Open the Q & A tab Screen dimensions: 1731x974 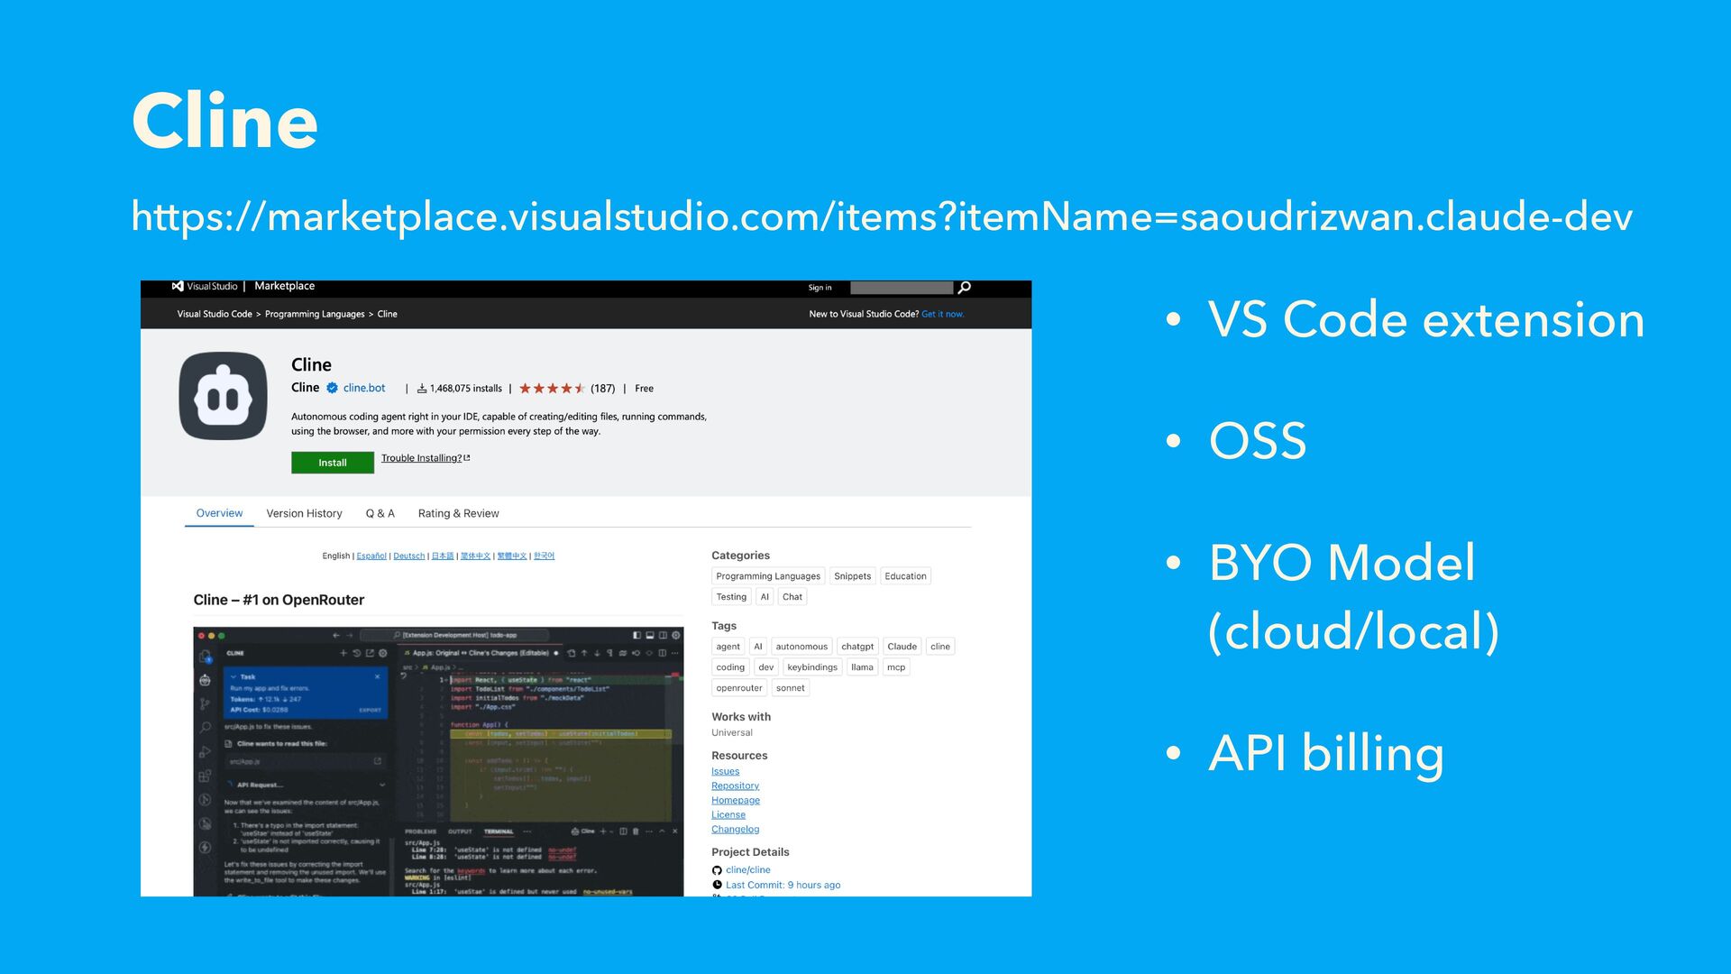pos(380,513)
